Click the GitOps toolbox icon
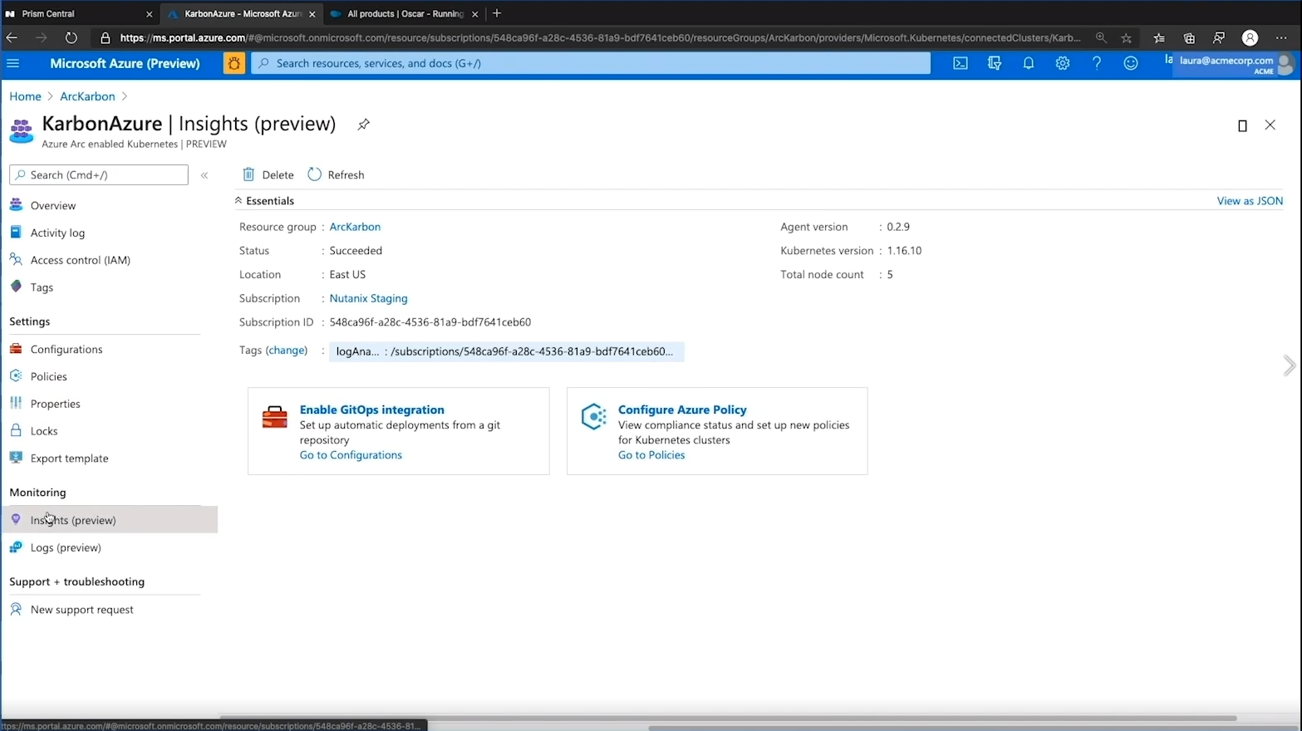1302x731 pixels. pyautogui.click(x=274, y=416)
